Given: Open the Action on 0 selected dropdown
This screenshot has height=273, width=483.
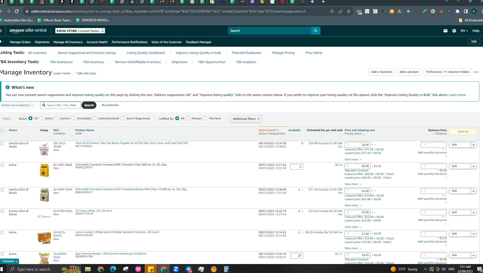Looking at the screenshot, I should [x=17, y=105].
